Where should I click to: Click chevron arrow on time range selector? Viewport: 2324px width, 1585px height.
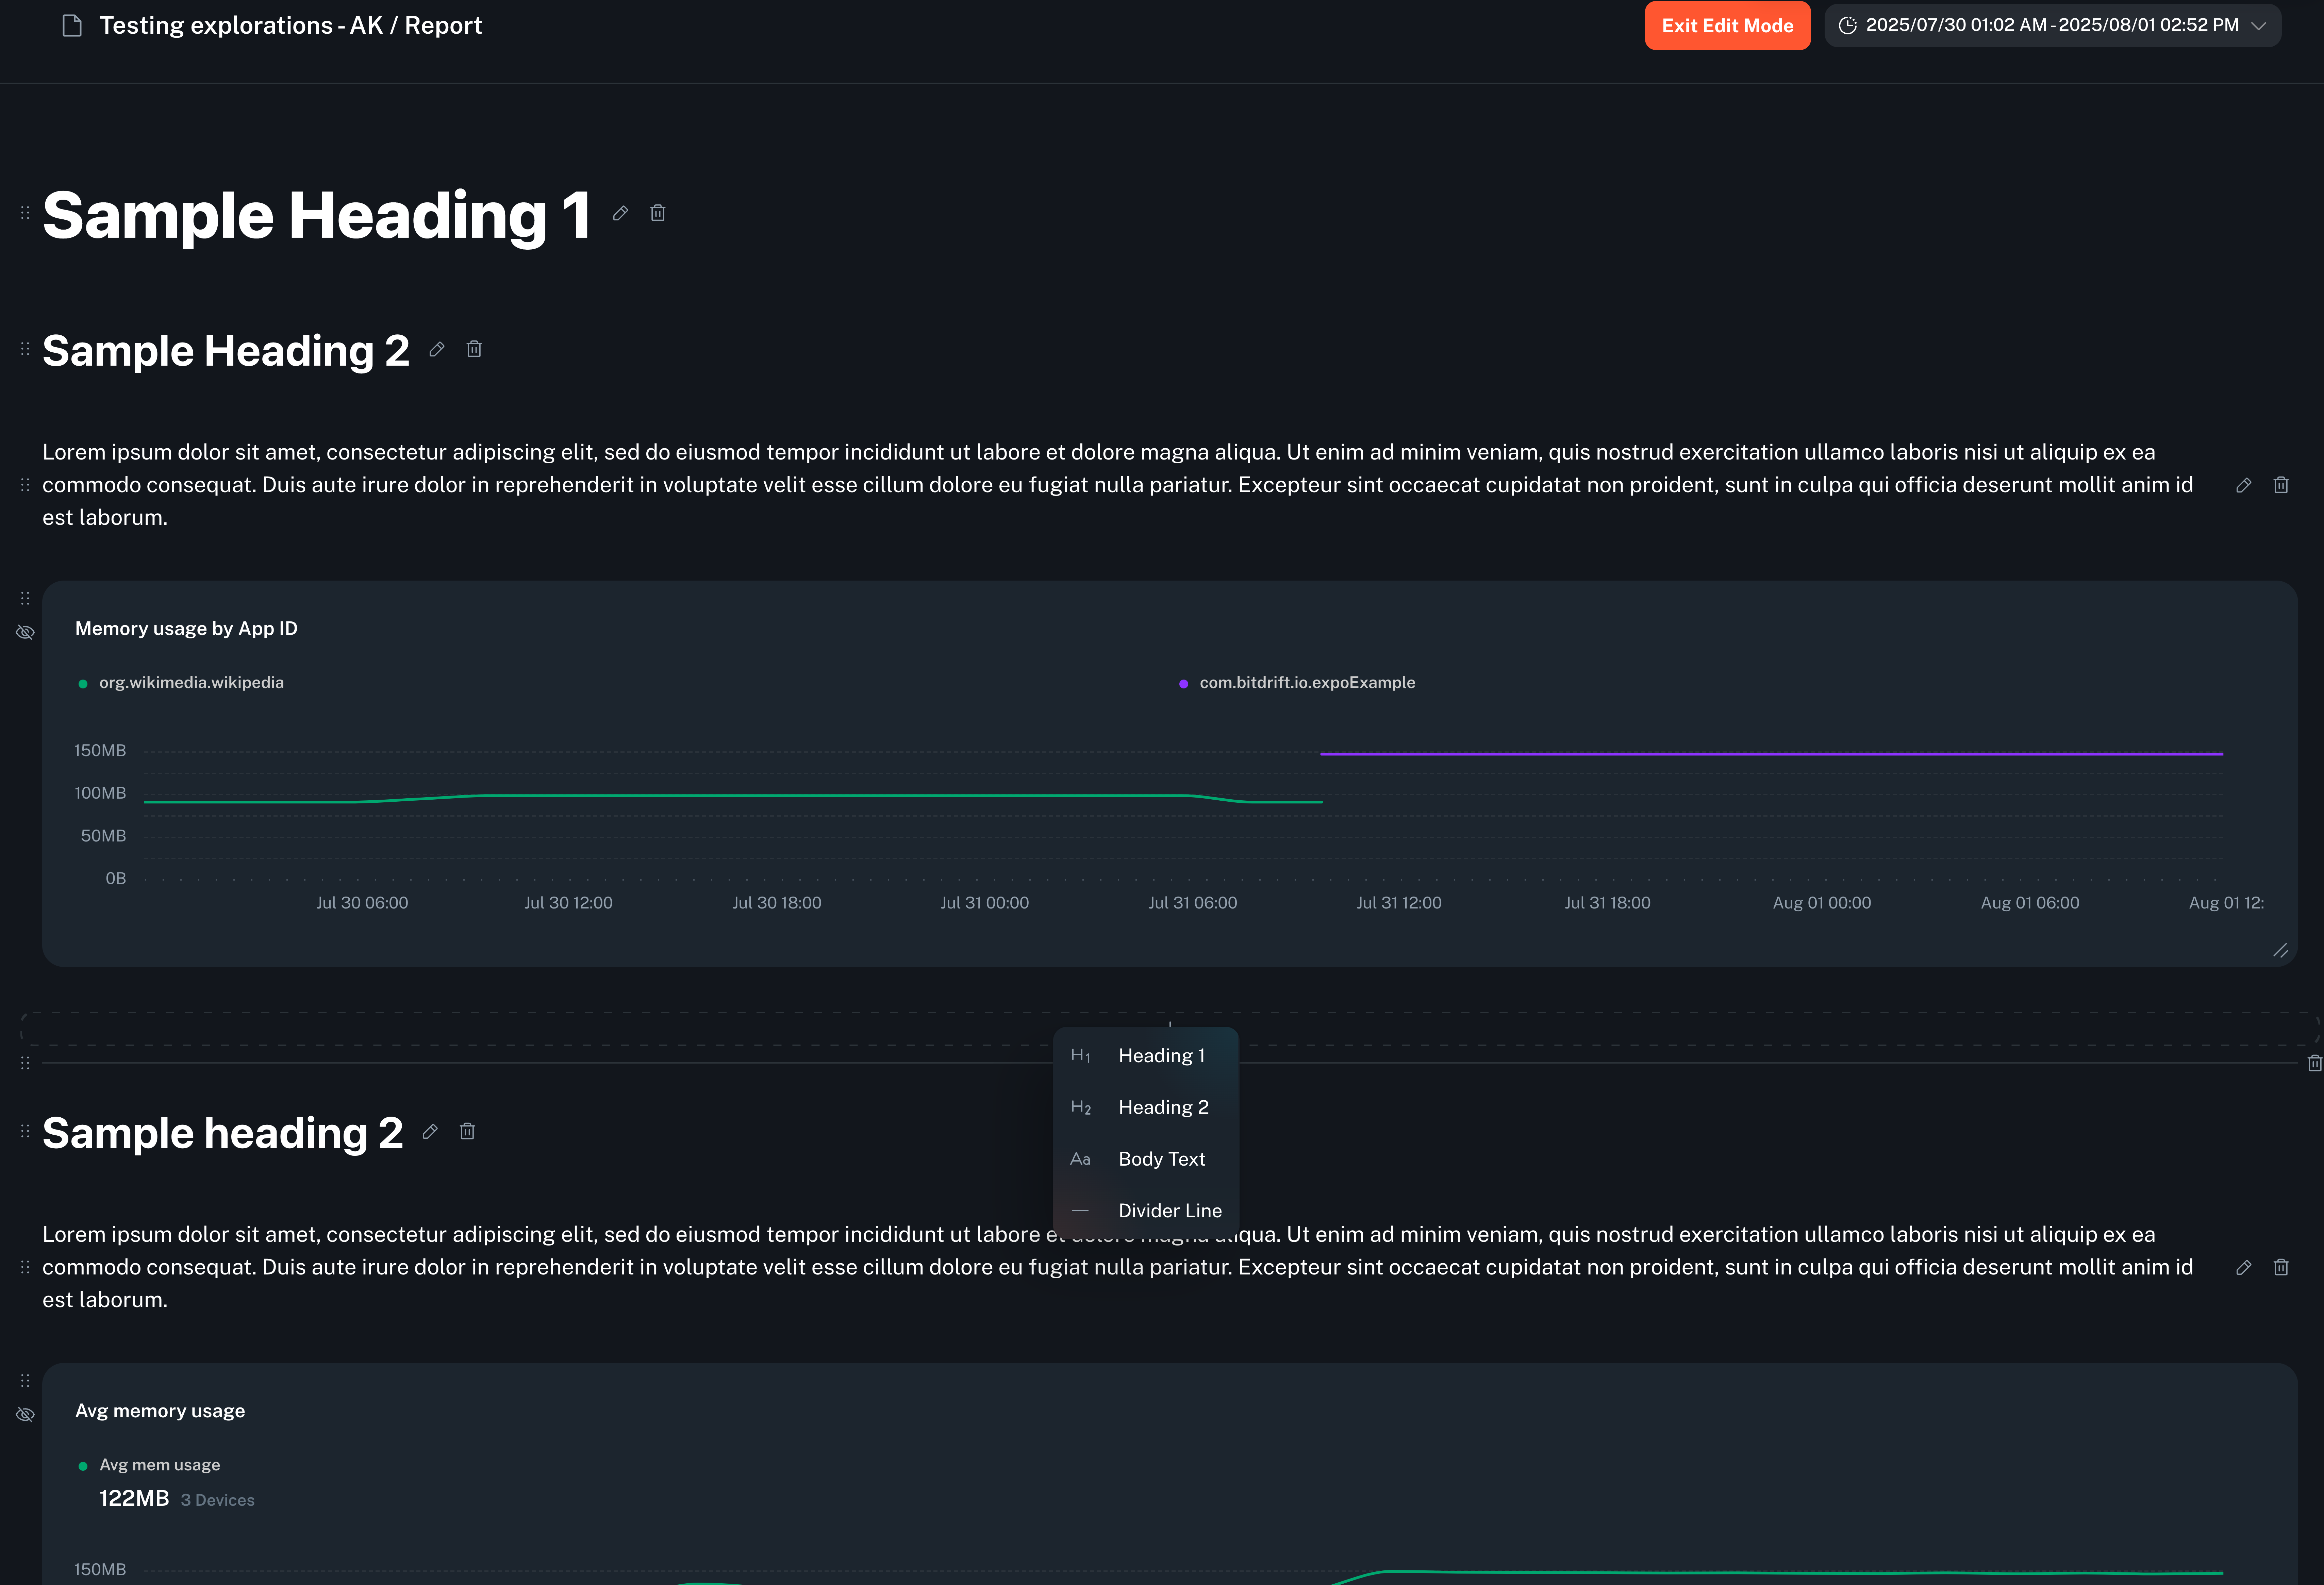[x=2258, y=26]
